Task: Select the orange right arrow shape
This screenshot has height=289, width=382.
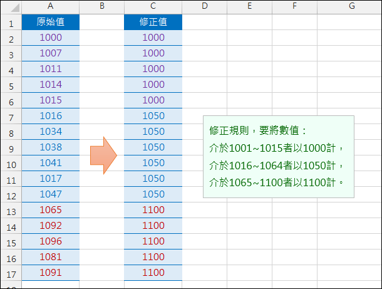Action: coord(103,155)
